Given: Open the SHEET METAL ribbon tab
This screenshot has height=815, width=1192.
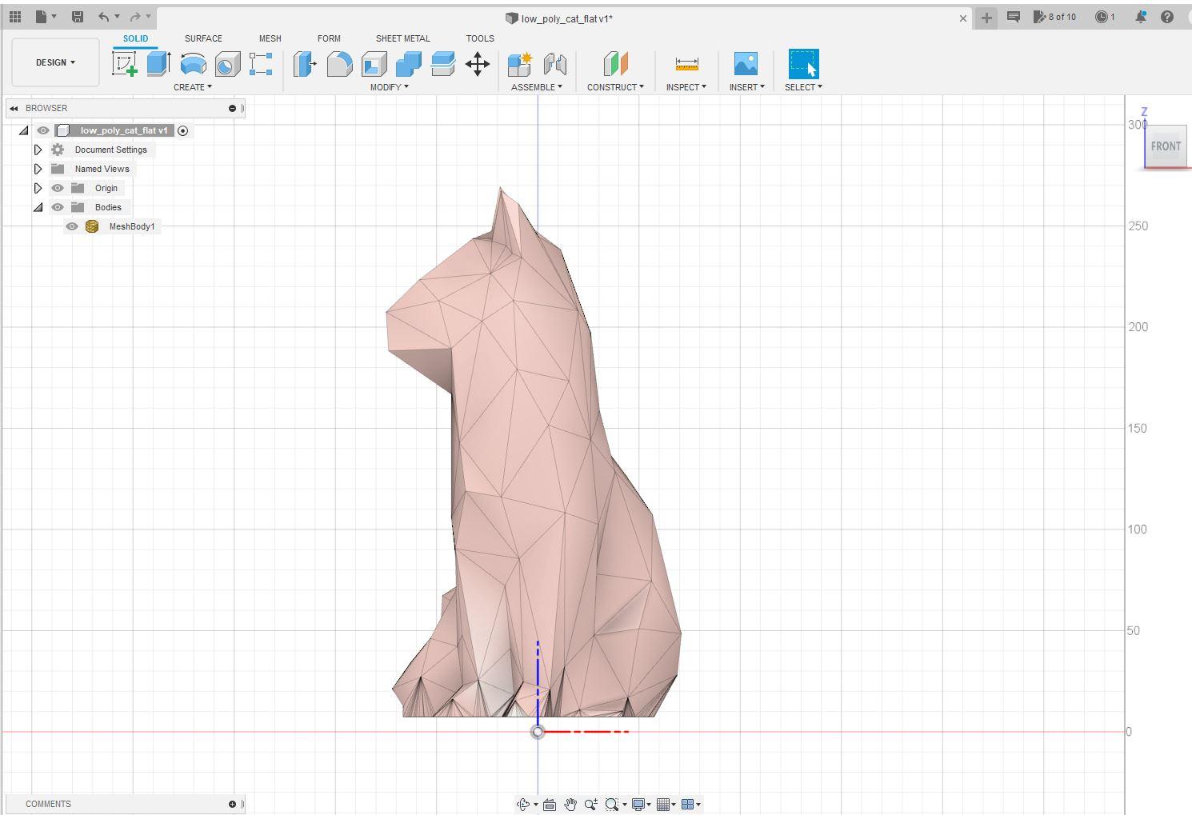Looking at the screenshot, I should pyautogui.click(x=402, y=38).
